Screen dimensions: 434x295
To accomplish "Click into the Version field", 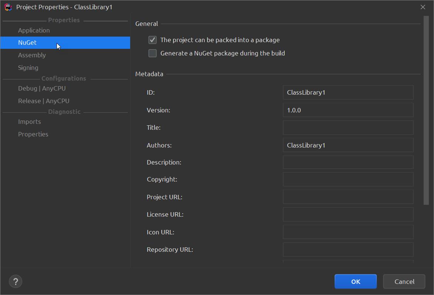I will [348, 110].
